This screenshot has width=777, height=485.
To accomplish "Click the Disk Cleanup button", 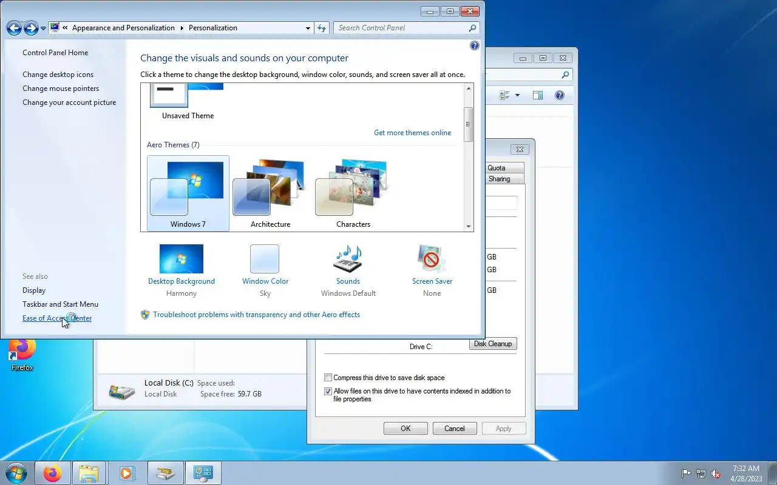I will pyautogui.click(x=493, y=344).
